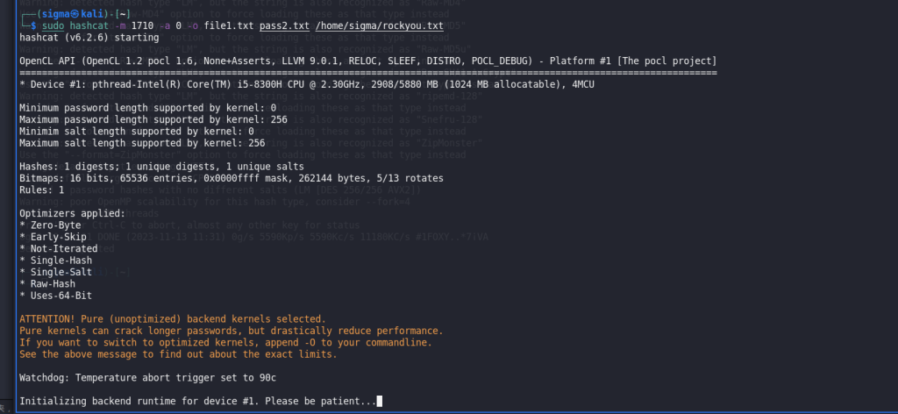Click 'Maximum password length supported by kernel' line

(x=153, y=119)
